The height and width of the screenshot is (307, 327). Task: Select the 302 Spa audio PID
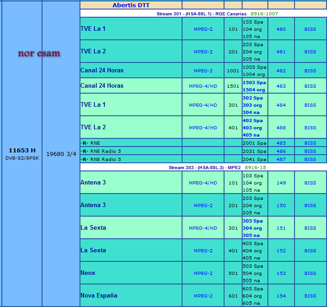(x=252, y=98)
